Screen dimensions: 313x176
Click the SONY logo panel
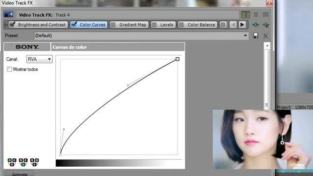(x=27, y=47)
